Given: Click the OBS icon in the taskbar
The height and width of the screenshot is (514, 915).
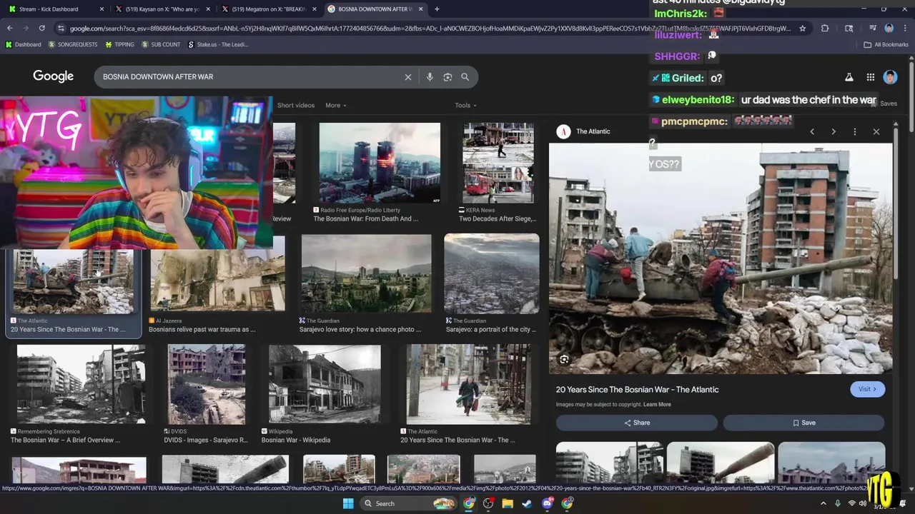Looking at the screenshot, I should 488,503.
